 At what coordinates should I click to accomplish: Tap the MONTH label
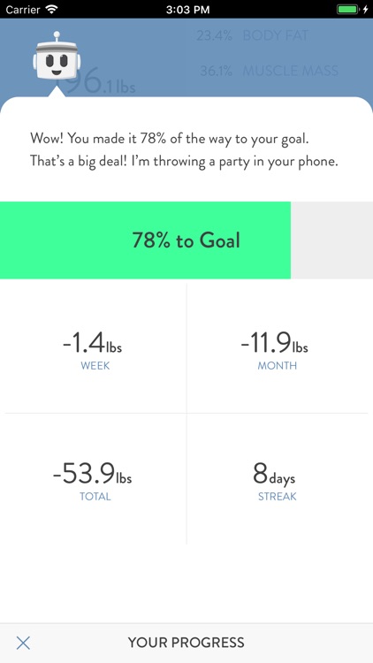coord(278,366)
